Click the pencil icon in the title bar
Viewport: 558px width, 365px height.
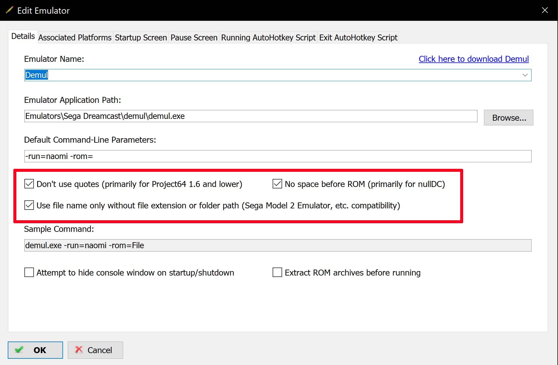(10, 10)
